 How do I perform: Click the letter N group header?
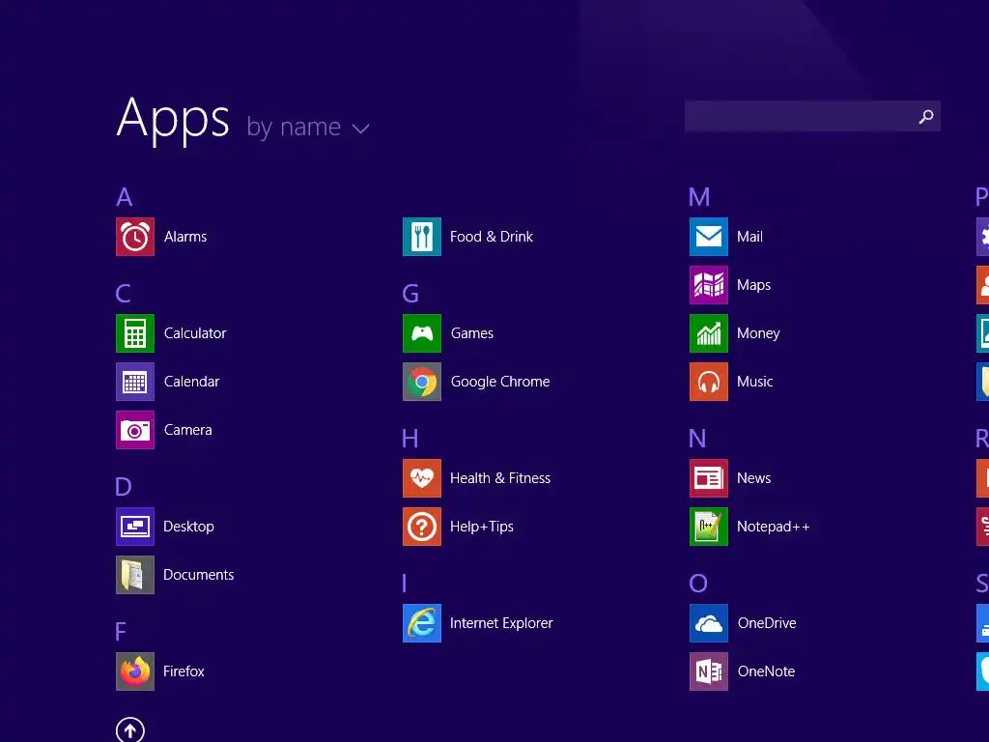697,438
